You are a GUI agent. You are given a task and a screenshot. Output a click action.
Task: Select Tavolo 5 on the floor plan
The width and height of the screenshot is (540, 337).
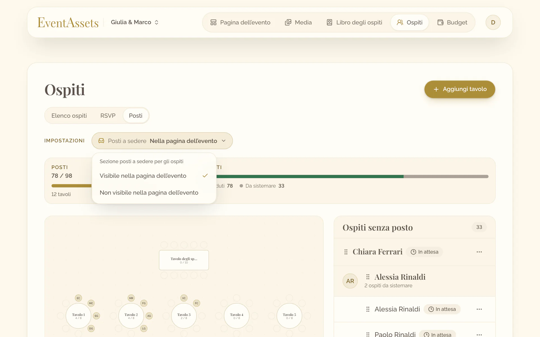click(289, 316)
